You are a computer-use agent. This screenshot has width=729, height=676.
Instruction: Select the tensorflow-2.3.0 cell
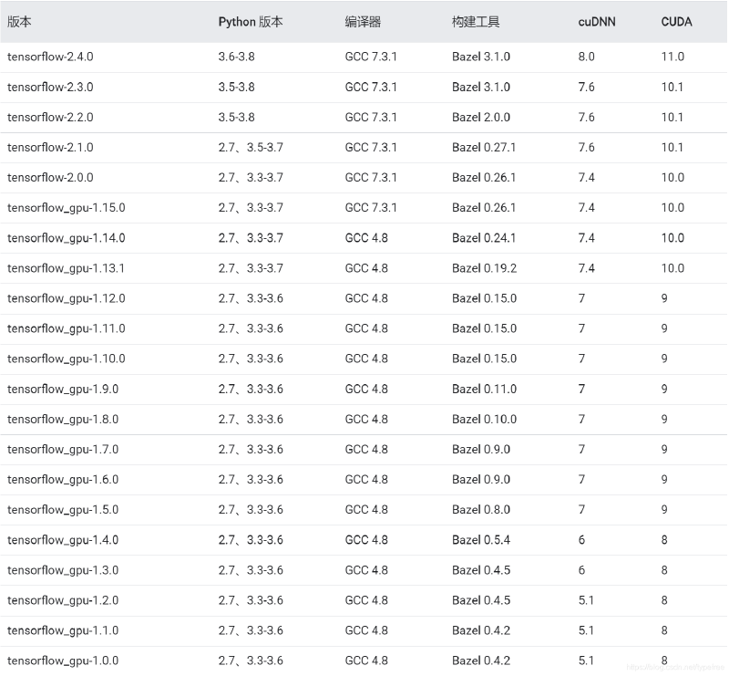(50, 87)
